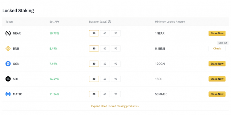
Task: Click the 0.1BNB minimum locked amount
Action: [160, 48]
